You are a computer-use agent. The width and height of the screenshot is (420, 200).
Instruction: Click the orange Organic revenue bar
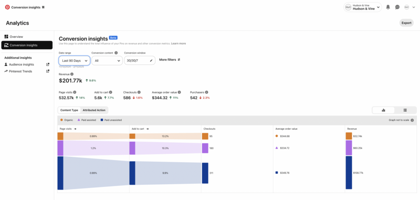point(349,136)
